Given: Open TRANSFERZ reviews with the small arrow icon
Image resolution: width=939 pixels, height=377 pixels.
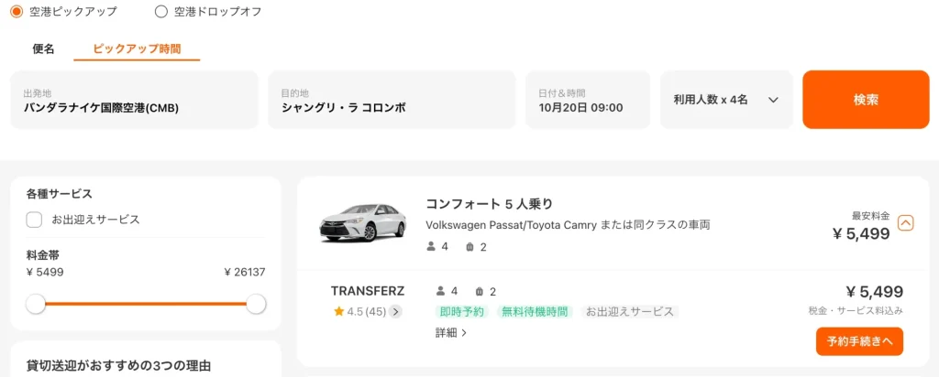Looking at the screenshot, I should (x=395, y=312).
